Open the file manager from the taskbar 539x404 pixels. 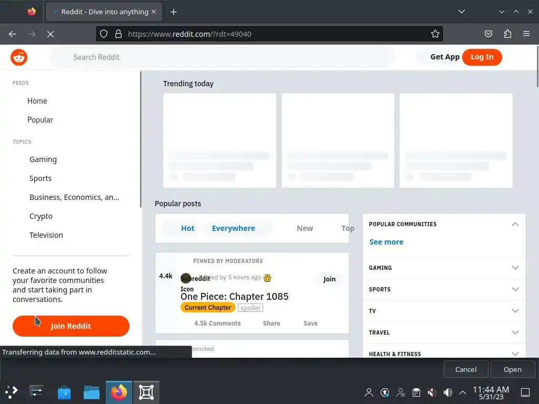(92, 392)
